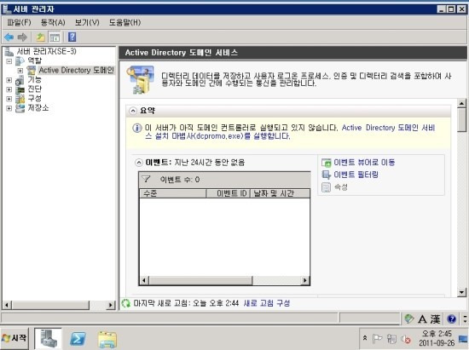Collapse the 역할 tree node
The image size is (469, 350).
pyautogui.click(x=9, y=61)
